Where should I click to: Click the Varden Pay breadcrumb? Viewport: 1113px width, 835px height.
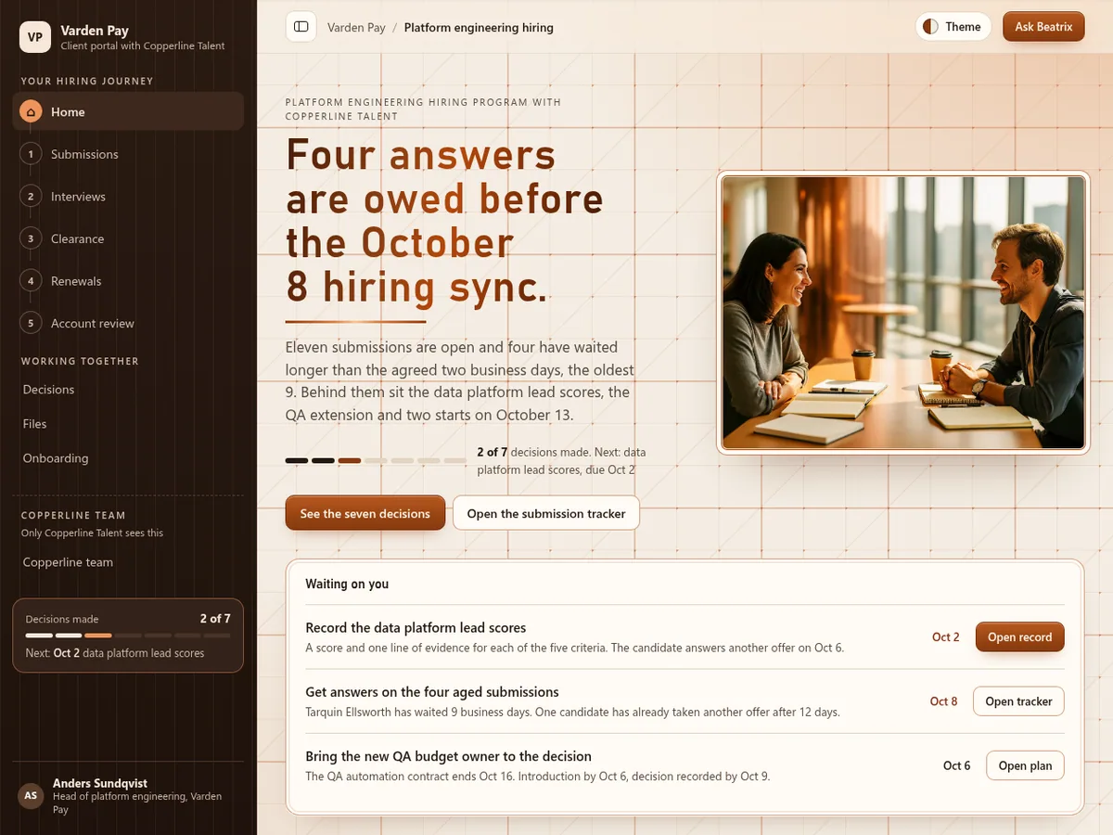[x=356, y=28]
